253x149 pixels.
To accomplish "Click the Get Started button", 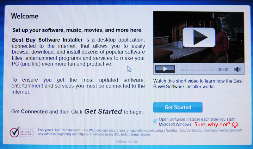I will click(x=178, y=107).
